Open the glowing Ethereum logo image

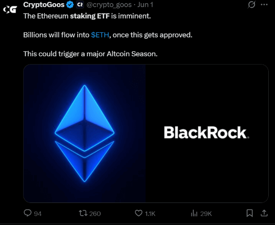tap(84, 133)
